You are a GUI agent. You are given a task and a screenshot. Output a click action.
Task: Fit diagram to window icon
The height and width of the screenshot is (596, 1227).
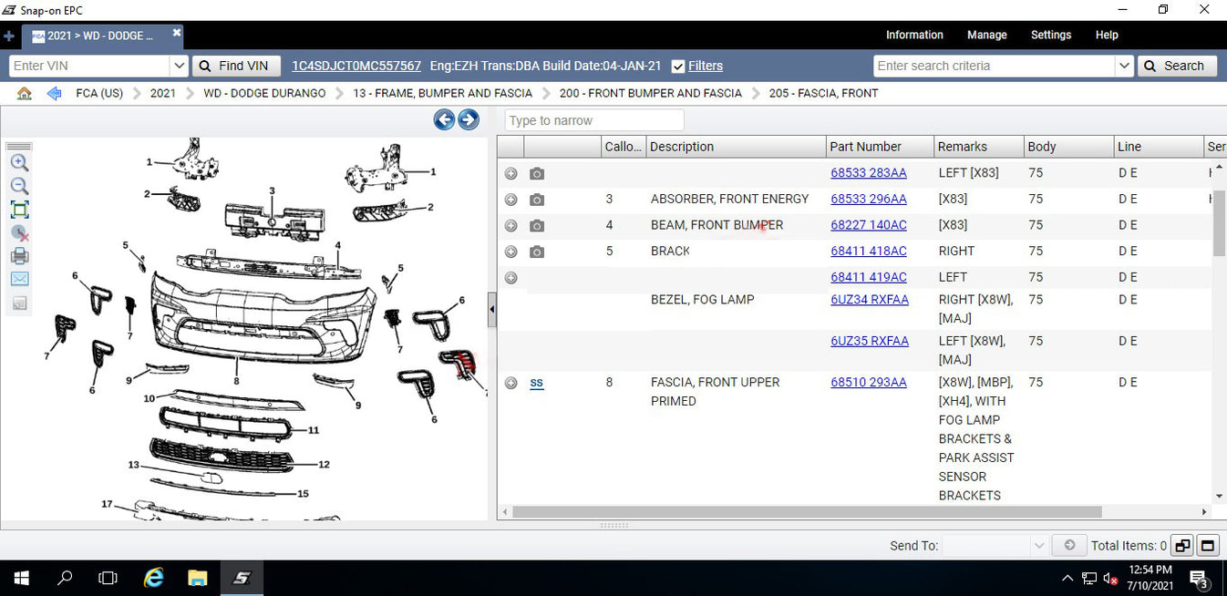pyautogui.click(x=19, y=210)
